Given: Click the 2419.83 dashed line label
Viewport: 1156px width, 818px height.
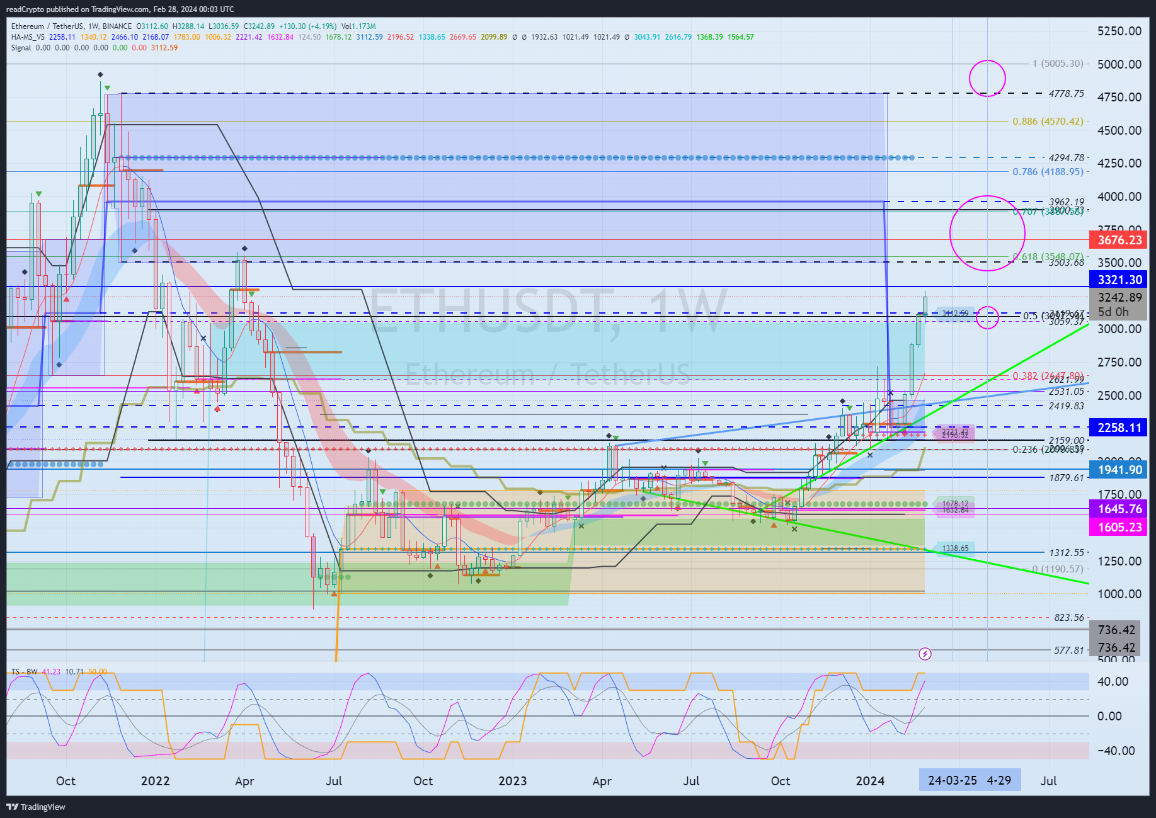Looking at the screenshot, I should click(x=1067, y=406).
